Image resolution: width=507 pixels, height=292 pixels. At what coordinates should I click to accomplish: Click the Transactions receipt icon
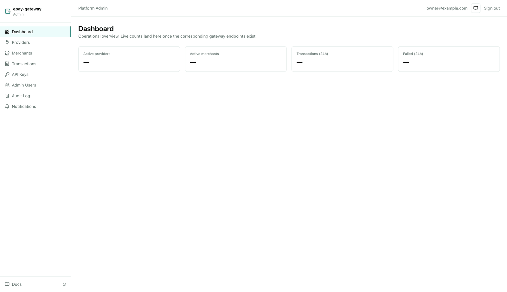pos(7,64)
